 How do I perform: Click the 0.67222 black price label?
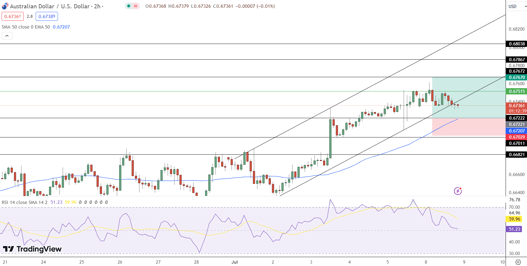[517, 118]
